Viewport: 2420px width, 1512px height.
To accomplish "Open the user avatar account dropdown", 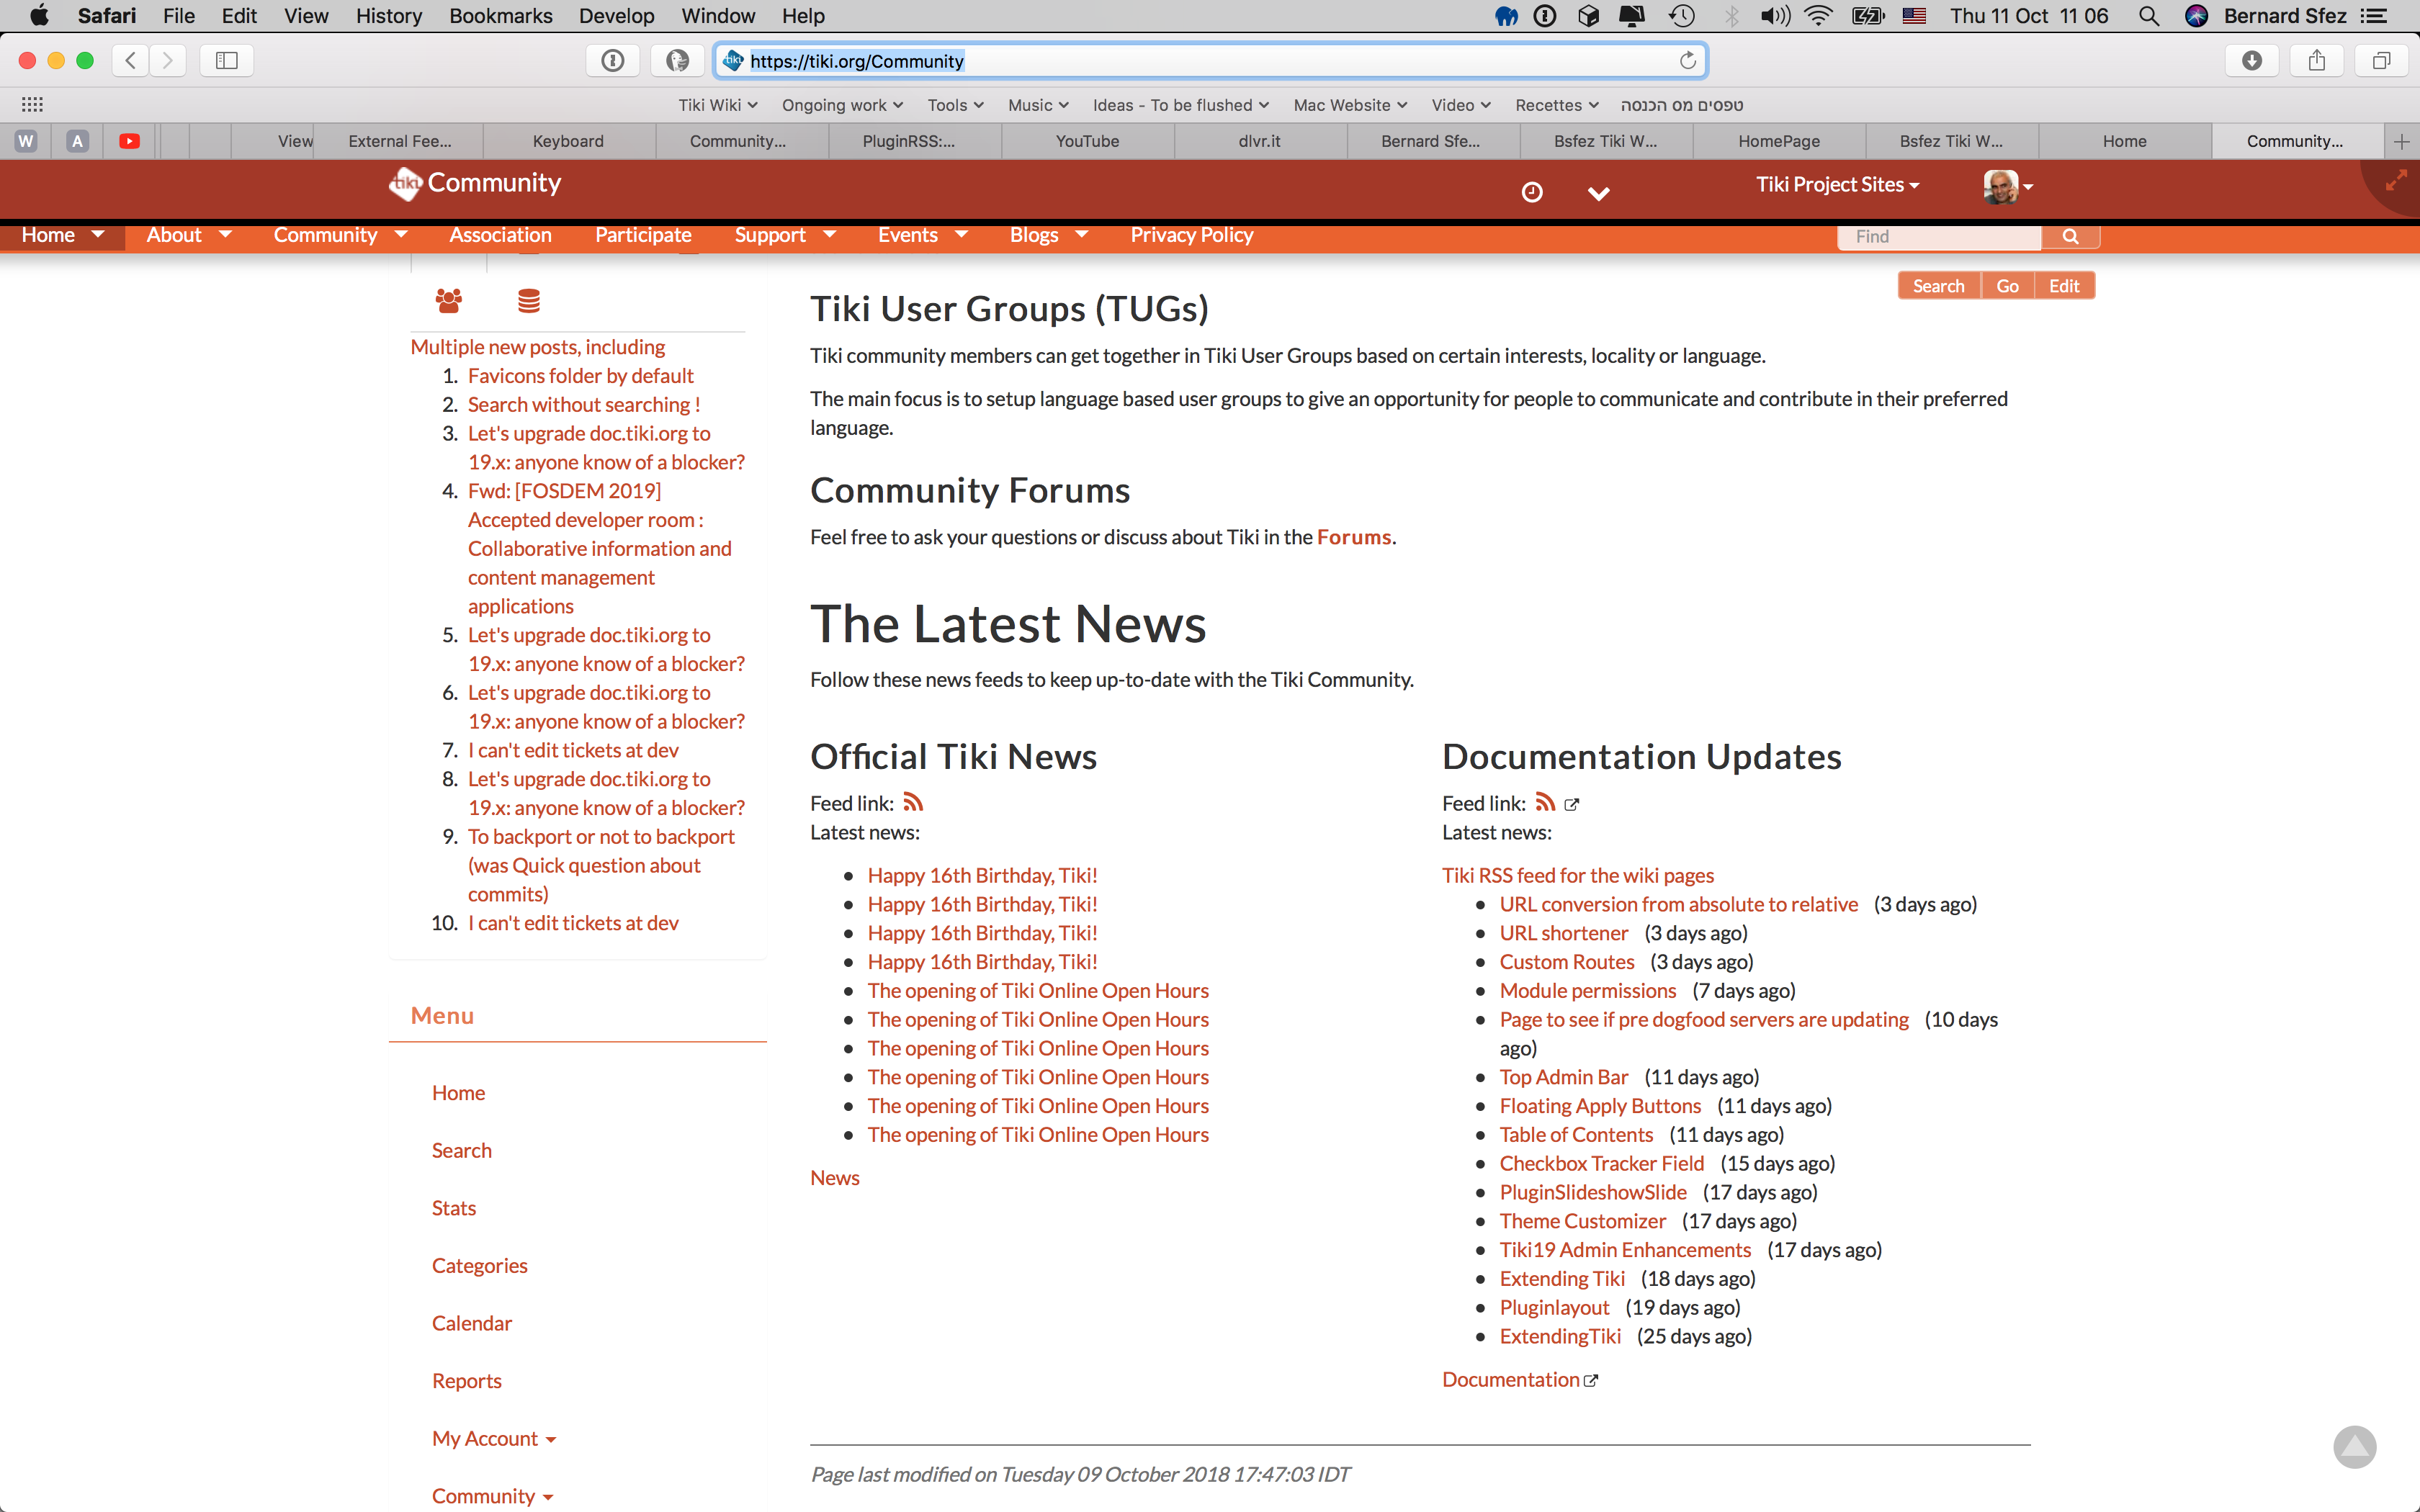I will pyautogui.click(x=2008, y=186).
